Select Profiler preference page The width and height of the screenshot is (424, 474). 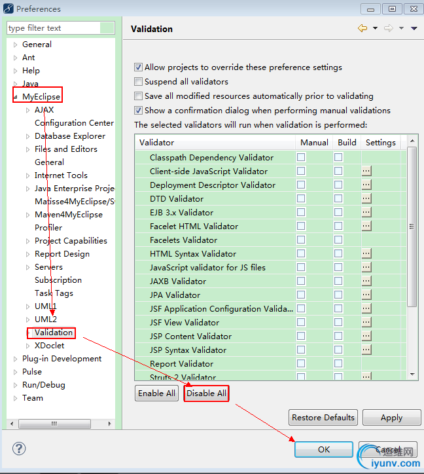48,228
